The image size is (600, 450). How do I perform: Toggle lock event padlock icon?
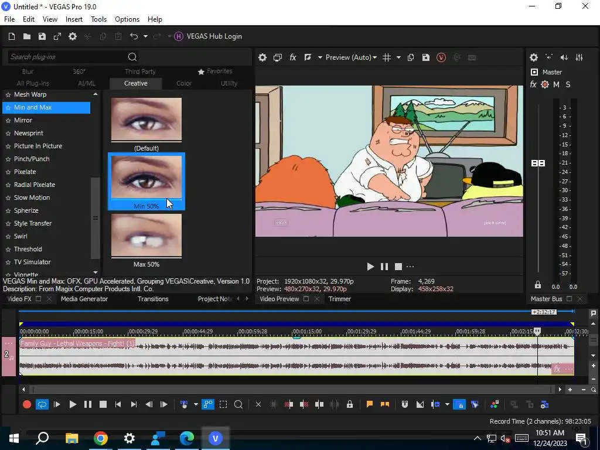click(350, 404)
